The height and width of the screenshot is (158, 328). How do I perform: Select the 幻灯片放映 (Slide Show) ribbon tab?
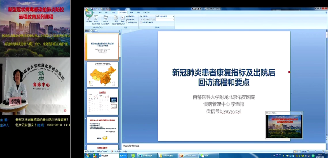click(122, 12)
